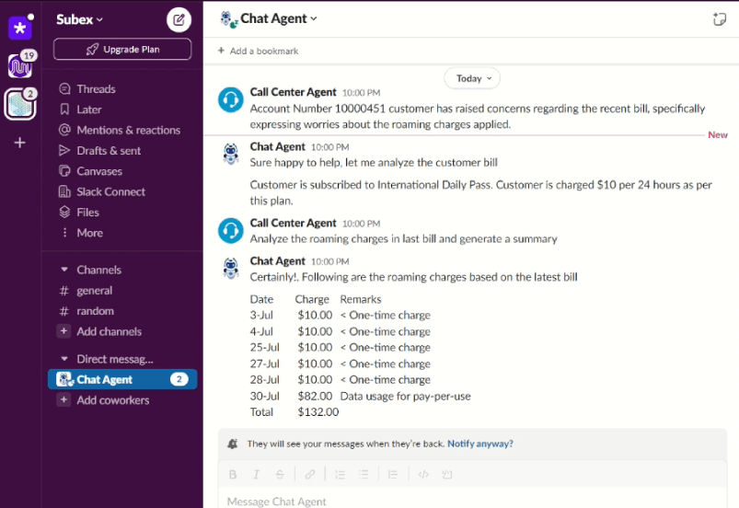Open the canvas icon in the header
The width and height of the screenshot is (739, 508).
click(719, 19)
